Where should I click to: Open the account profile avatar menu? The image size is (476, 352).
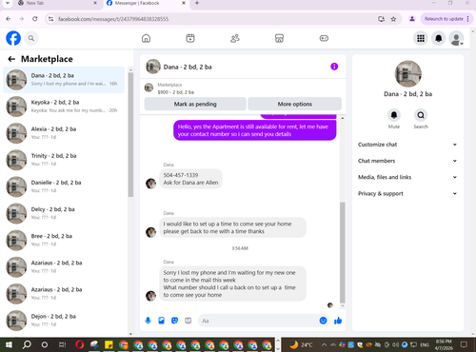click(456, 38)
